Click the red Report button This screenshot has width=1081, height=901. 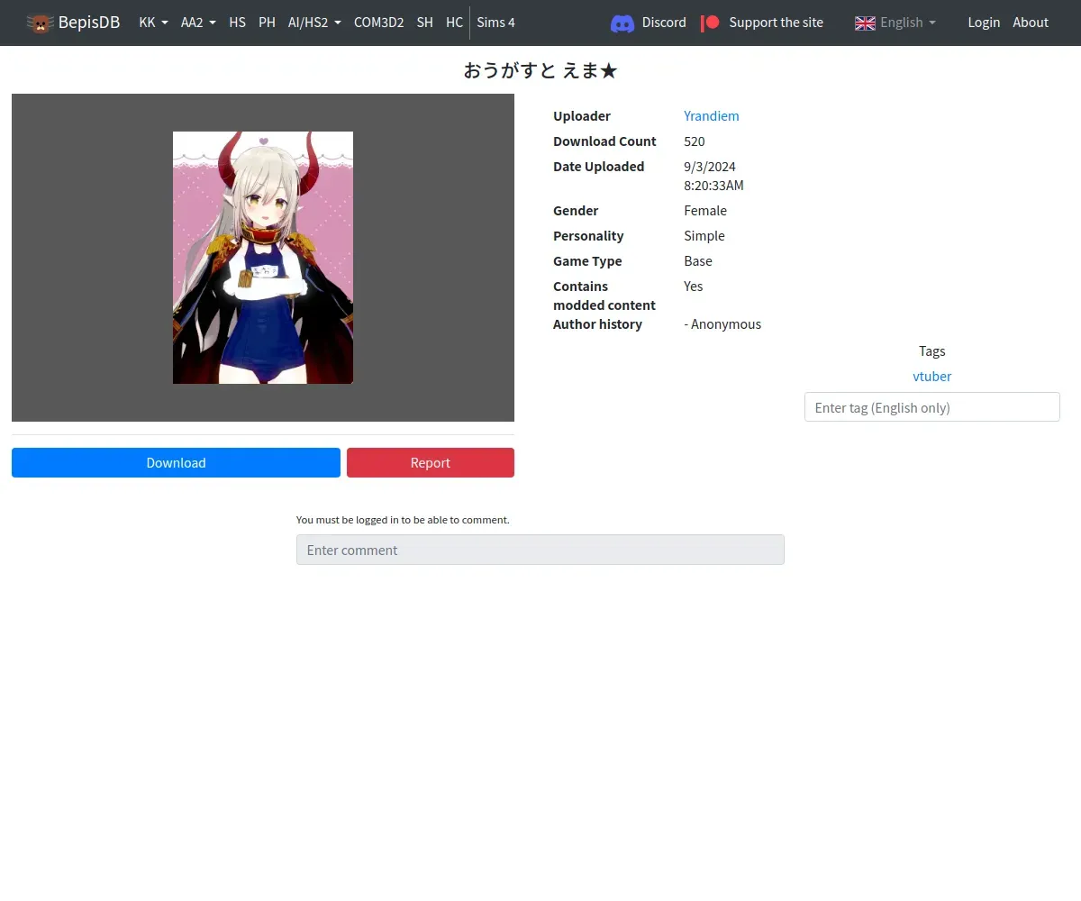click(x=431, y=463)
